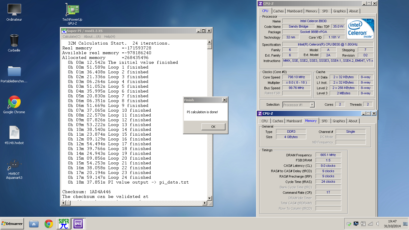Select CPU tab in lower CPU-Z window
The image size is (409, 230).
265,121
